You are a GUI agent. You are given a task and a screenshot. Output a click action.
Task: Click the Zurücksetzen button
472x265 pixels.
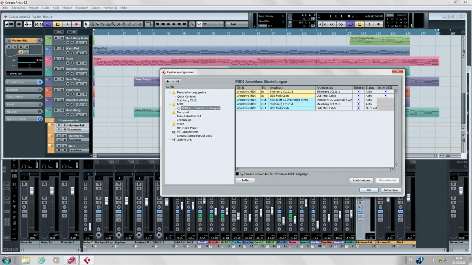pos(361,180)
